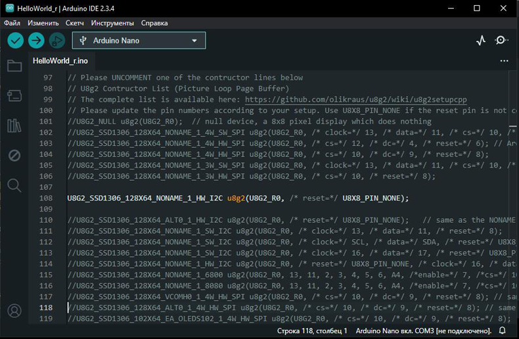Click U8G2_SSD1306_128X64_NONAME_1_HW_I2C on line 108
519x339 pixels.
(x=145, y=198)
